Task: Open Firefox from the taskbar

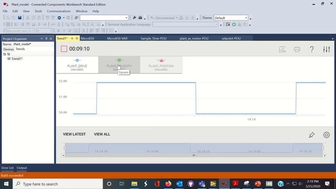Action: [168, 184]
